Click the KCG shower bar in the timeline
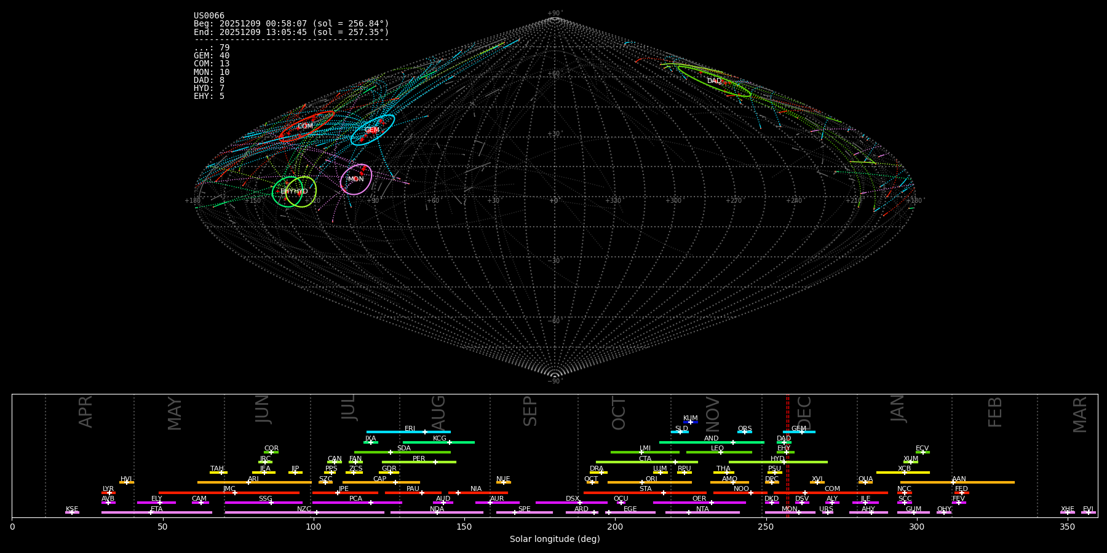 438,442
